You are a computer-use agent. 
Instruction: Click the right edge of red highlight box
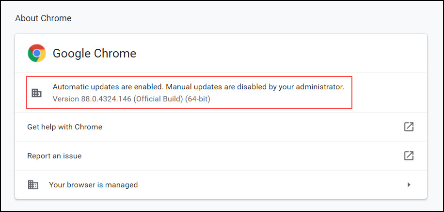pyautogui.click(x=352, y=92)
